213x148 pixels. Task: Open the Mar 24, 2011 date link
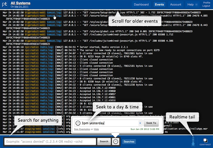pos(22,7)
